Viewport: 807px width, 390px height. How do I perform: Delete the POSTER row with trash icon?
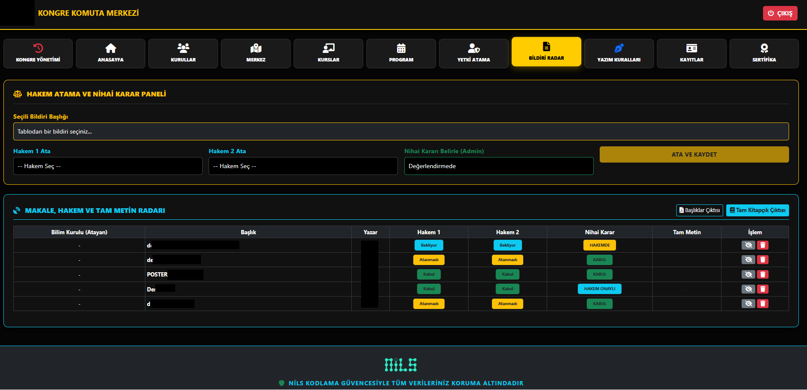[763, 274]
